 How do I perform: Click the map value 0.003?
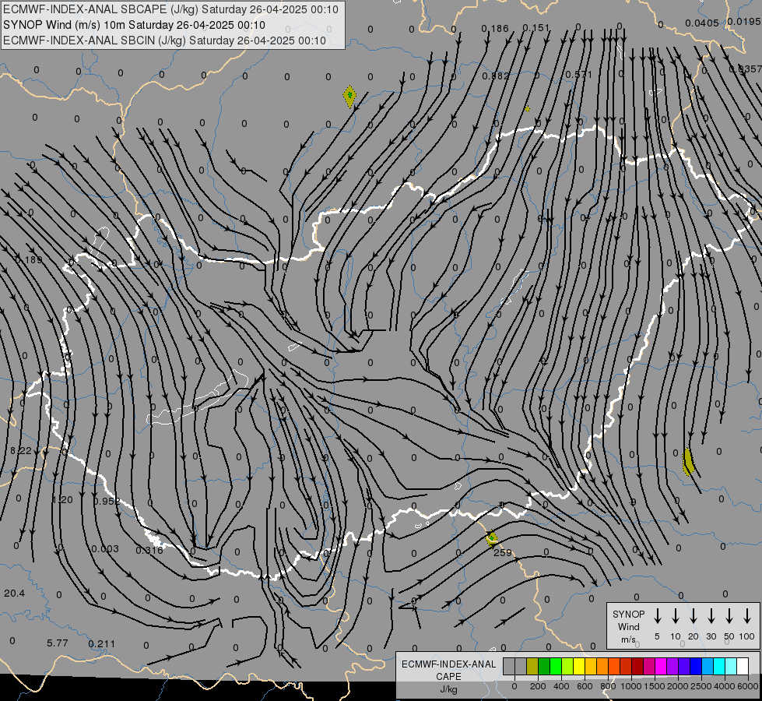coord(105,549)
